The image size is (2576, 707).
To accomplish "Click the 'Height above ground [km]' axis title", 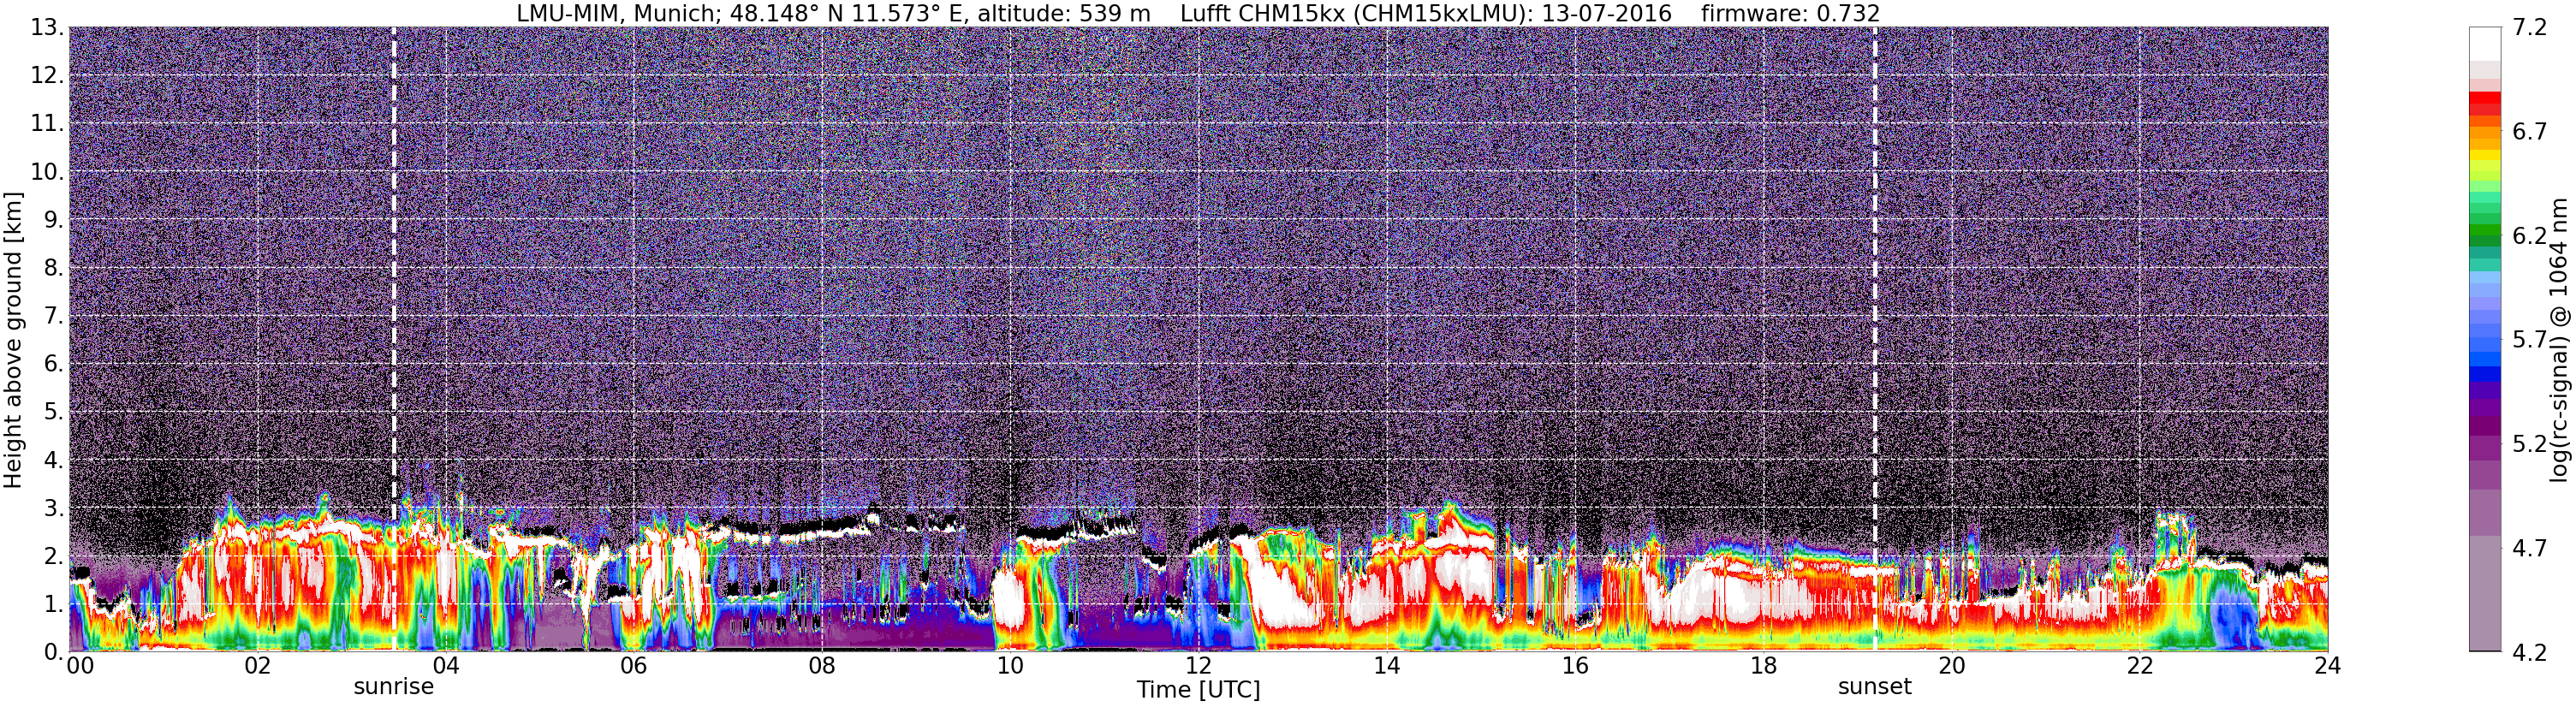I will point(13,340).
